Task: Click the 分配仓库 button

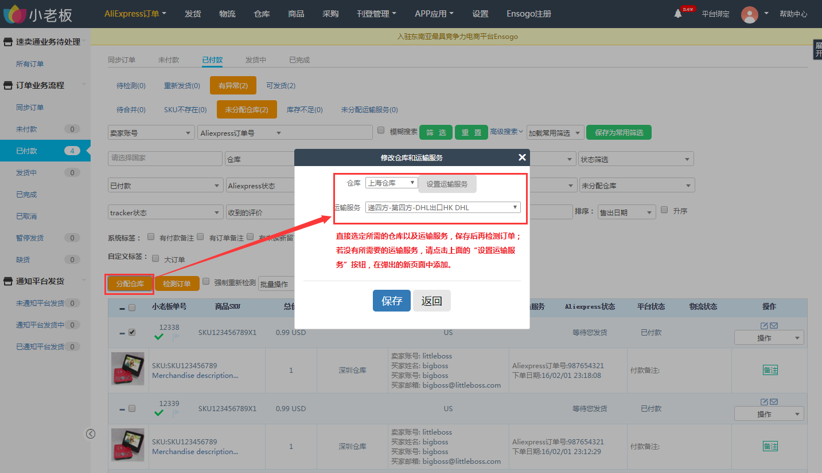Action: (x=130, y=283)
